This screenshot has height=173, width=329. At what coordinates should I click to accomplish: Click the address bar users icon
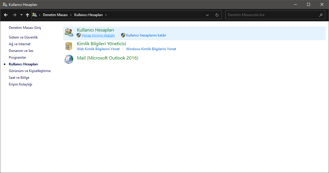click(x=35, y=15)
